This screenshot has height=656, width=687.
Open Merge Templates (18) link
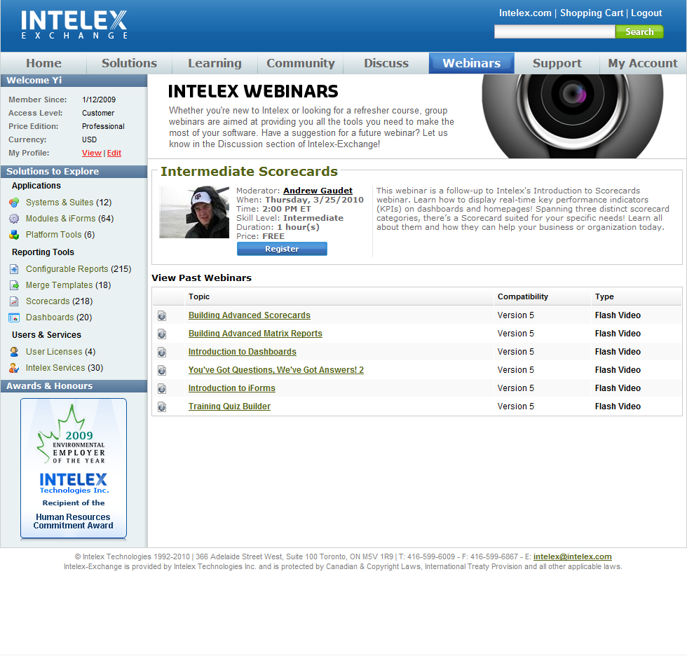tap(69, 285)
